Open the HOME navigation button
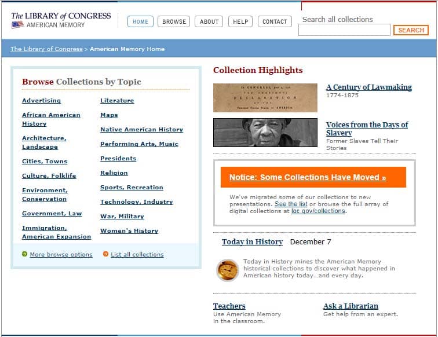438x337 pixels. [x=140, y=21]
